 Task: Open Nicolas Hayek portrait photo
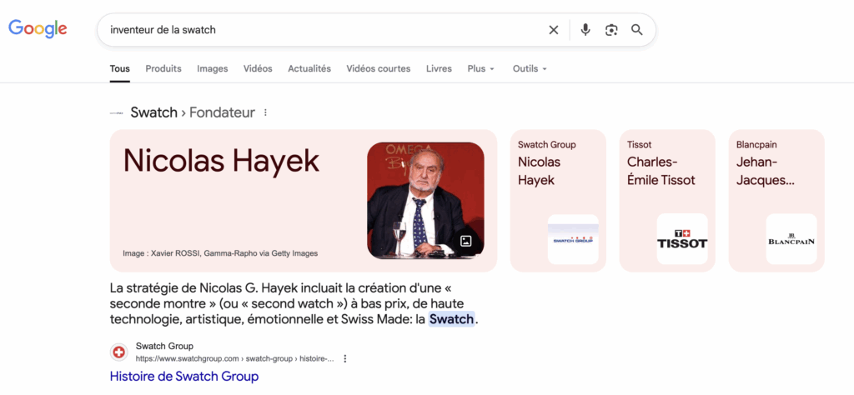point(425,200)
